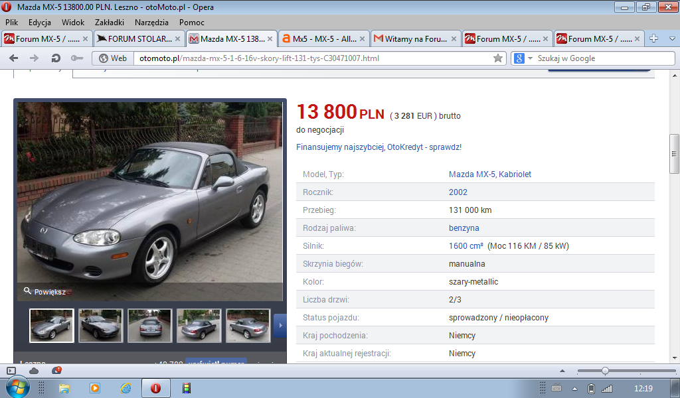Viewport: 680px width, 398px height.
Task: Select the szary-metallic color value
Action: pos(473,281)
